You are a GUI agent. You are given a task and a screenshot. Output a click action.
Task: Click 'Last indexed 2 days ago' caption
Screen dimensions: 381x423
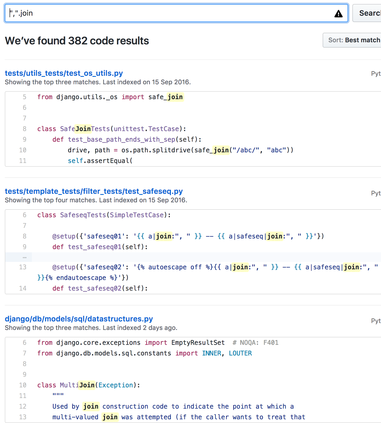click(x=140, y=328)
